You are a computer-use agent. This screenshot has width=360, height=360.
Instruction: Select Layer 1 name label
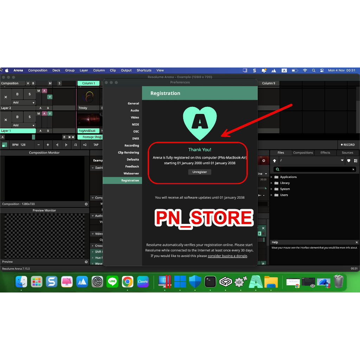click(18, 131)
